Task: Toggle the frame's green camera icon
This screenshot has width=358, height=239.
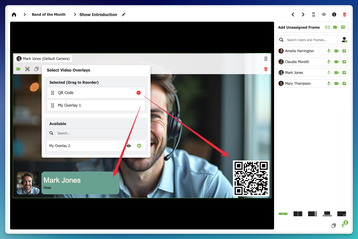Action: 18,69
